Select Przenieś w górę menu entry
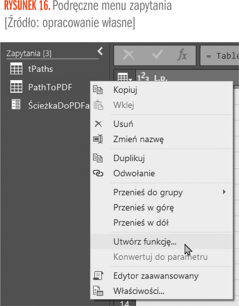 click(144, 208)
